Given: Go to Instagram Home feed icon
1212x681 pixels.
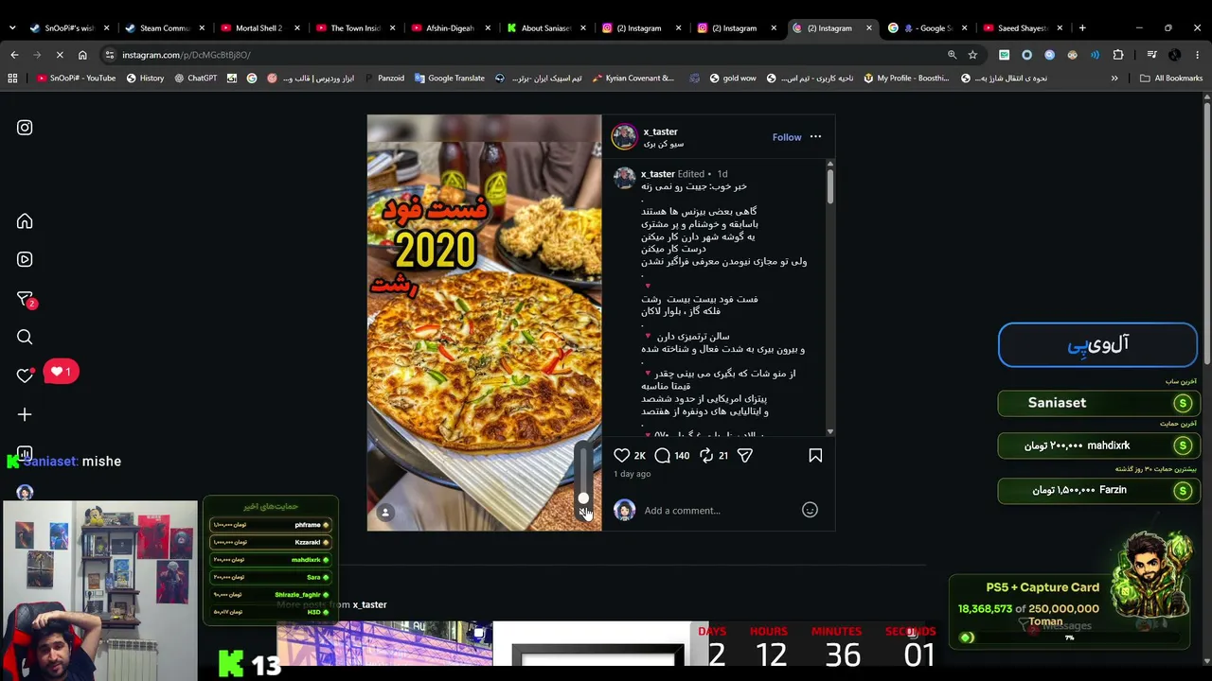Looking at the screenshot, I should click(25, 221).
